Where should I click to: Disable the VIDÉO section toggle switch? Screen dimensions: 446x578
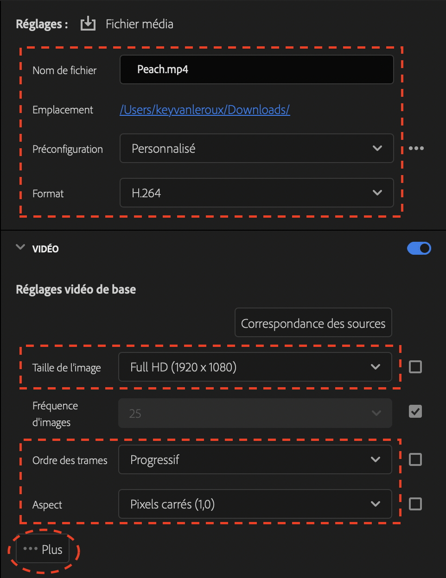(419, 248)
